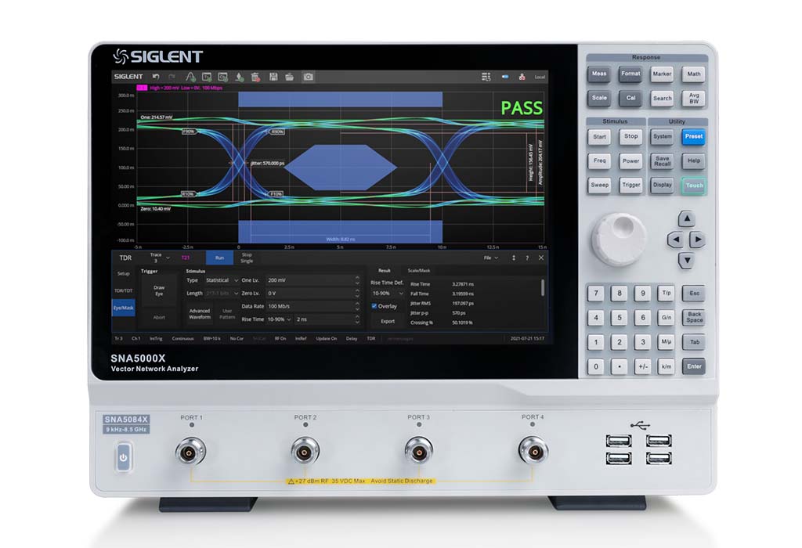Click the Export button

[x=388, y=321]
